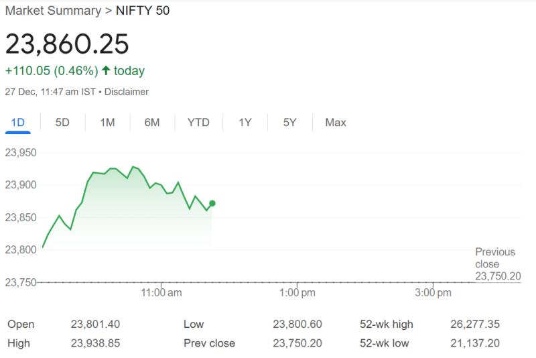Click the green up arrow icon
Viewport: 536px width, 358px height.
tap(106, 70)
